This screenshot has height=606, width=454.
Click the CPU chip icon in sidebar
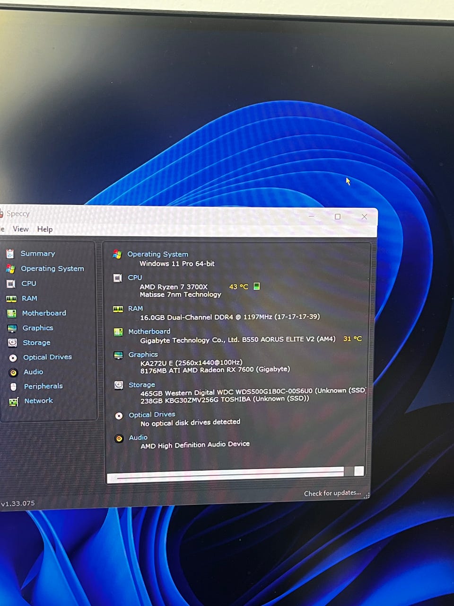tap(11, 284)
